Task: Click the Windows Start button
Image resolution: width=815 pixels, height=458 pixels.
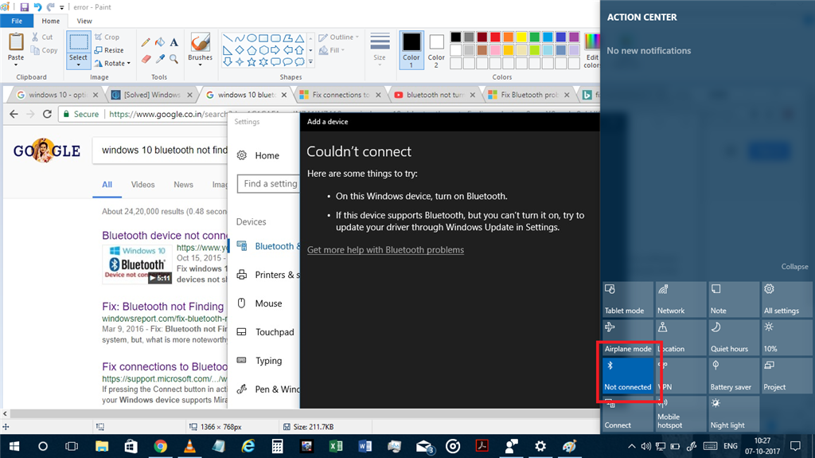Action: pos(14,446)
